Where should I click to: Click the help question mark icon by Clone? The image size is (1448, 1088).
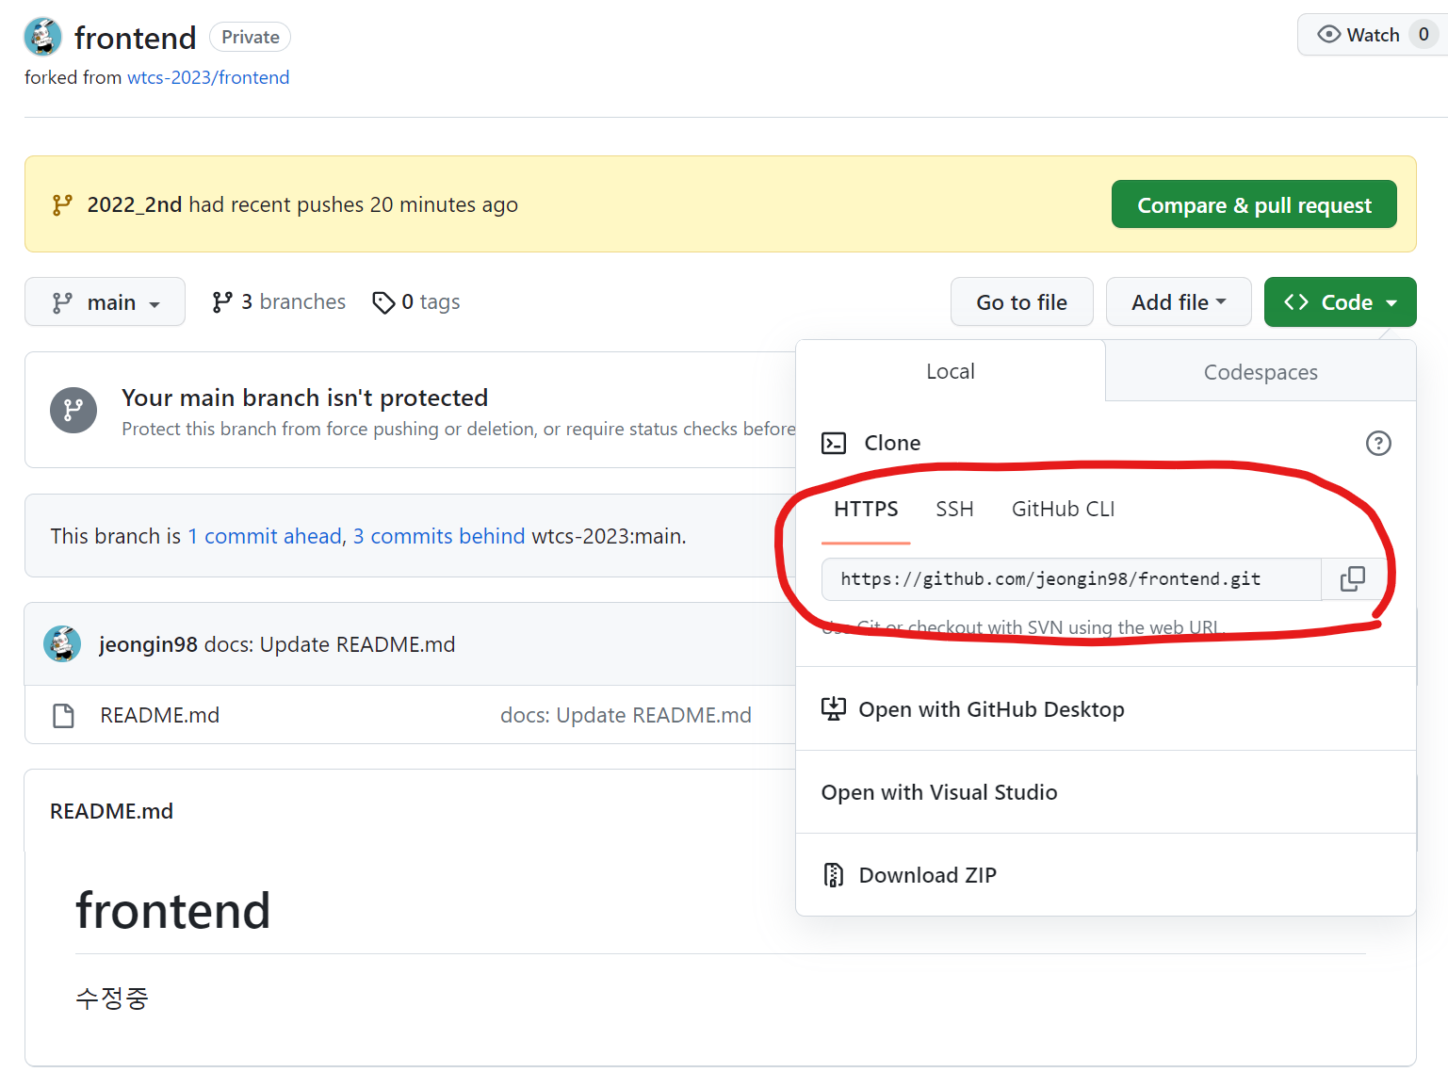click(x=1378, y=443)
